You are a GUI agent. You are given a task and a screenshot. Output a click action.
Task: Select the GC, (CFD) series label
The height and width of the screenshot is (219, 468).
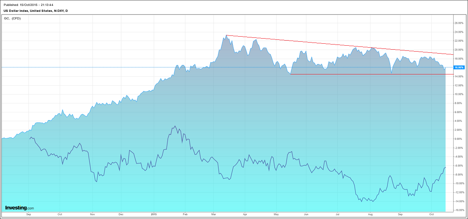[x=12, y=18]
